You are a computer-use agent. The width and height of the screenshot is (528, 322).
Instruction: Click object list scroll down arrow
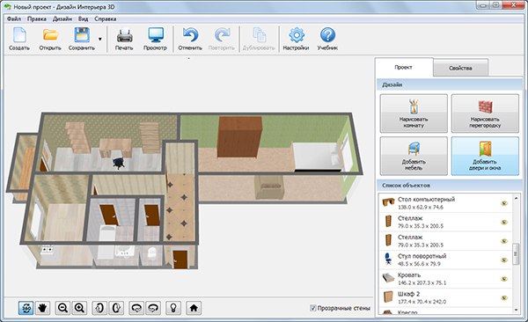(517, 310)
